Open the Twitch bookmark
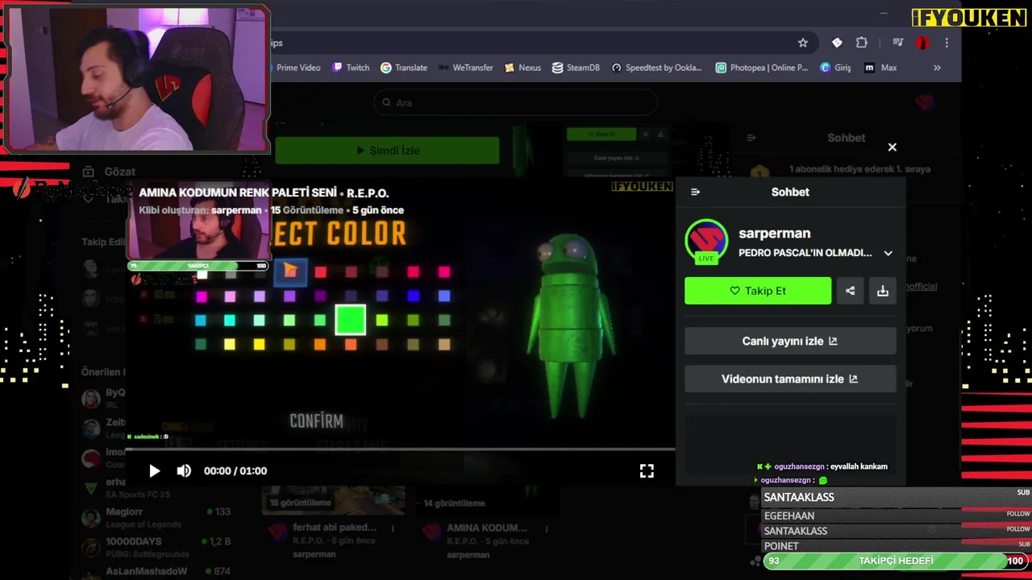1032x580 pixels. point(351,68)
